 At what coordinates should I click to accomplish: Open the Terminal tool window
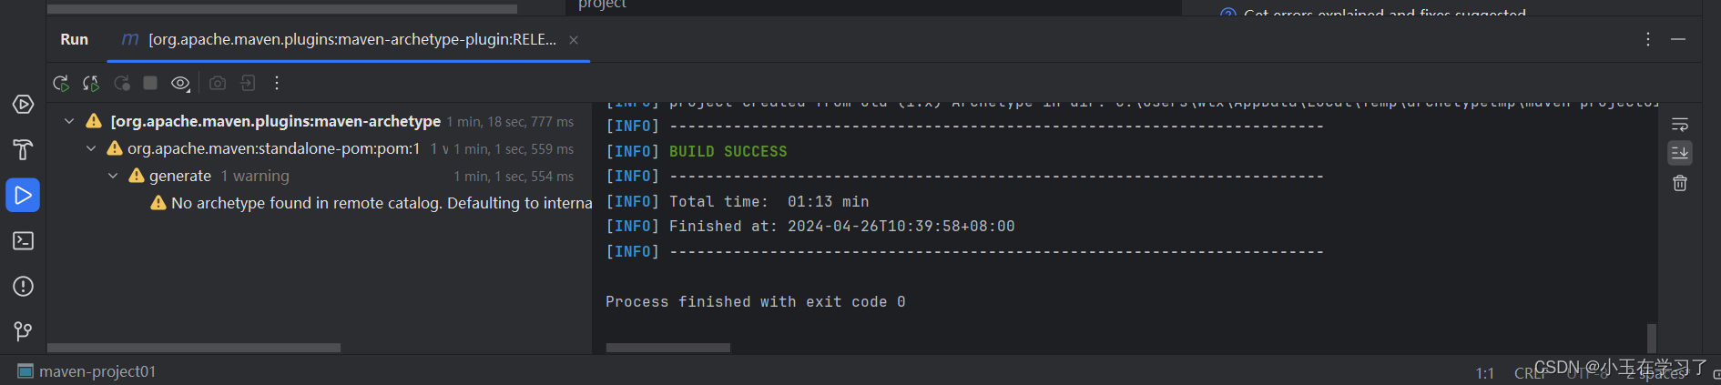(x=23, y=240)
